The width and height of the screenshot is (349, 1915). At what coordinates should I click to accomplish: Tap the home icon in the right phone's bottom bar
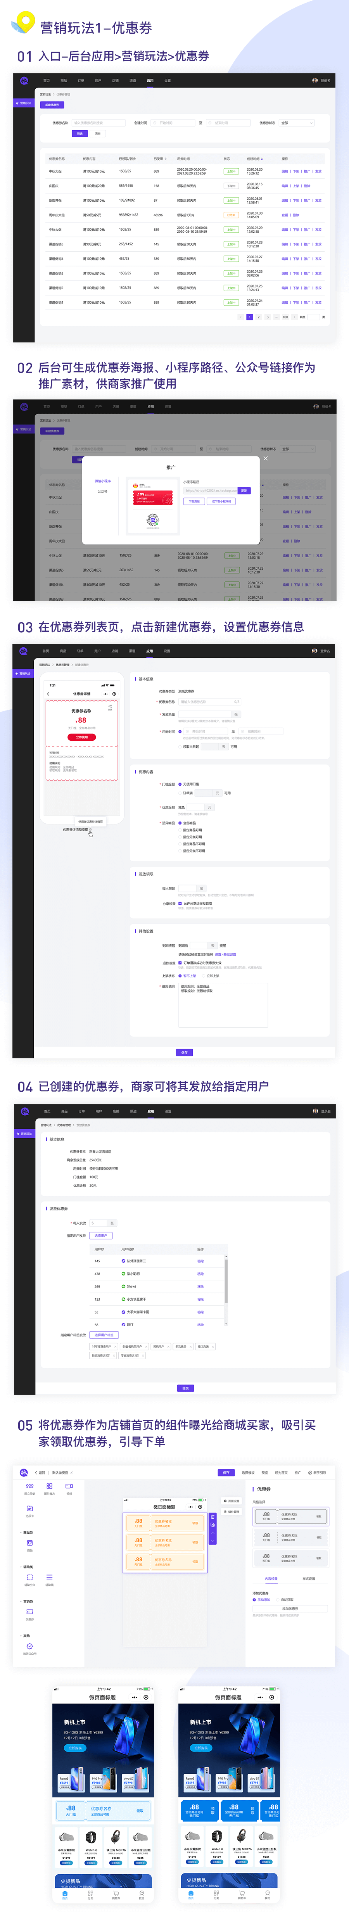click(x=191, y=1894)
